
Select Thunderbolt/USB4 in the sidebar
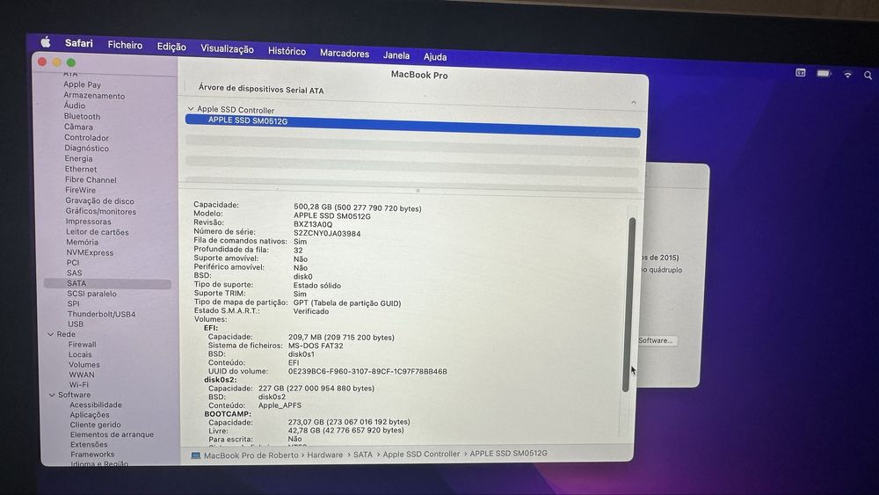(101, 314)
